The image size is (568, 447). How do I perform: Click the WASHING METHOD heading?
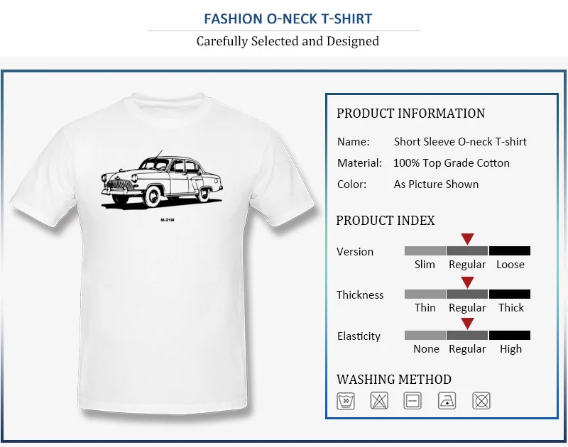pos(394,380)
